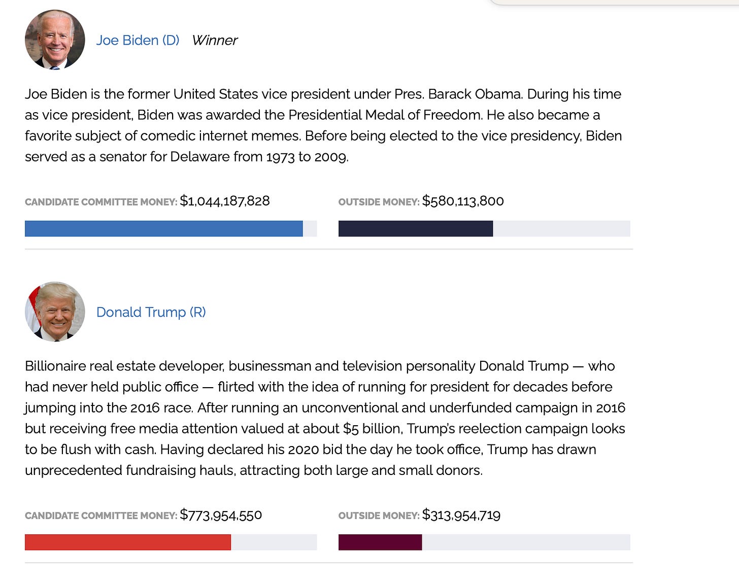Click Biden's $1,044,187,828 committee money figure

click(225, 201)
